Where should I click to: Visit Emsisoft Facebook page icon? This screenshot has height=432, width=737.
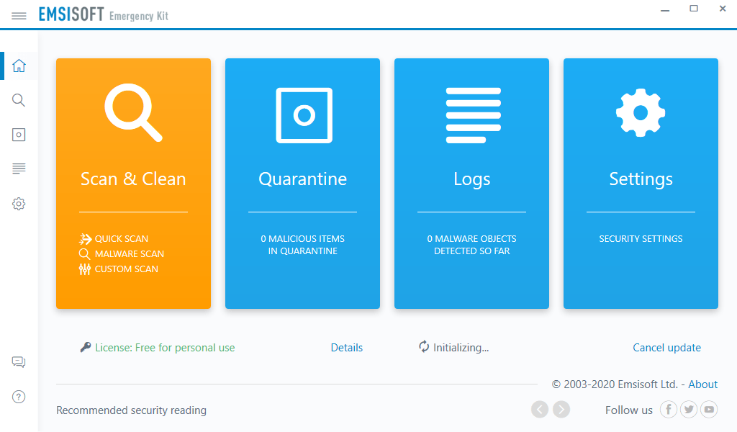click(669, 410)
